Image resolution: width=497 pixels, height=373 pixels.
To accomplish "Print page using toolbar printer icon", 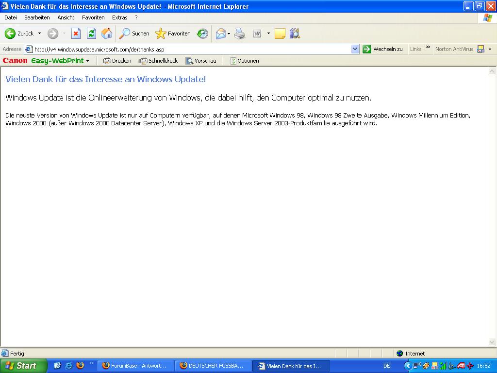I will 240,34.
